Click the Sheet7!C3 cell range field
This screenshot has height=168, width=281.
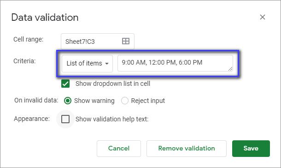[98, 41]
